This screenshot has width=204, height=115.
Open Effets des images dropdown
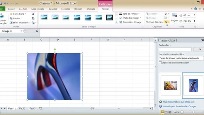point(141,18)
